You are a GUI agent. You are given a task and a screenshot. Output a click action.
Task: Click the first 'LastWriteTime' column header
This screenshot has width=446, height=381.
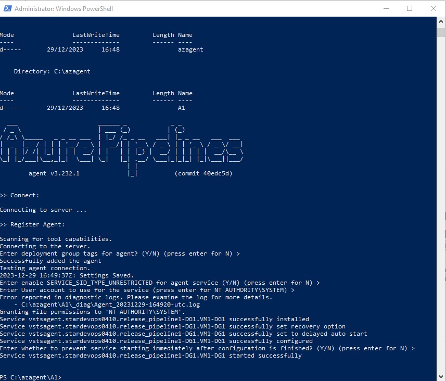pos(96,35)
